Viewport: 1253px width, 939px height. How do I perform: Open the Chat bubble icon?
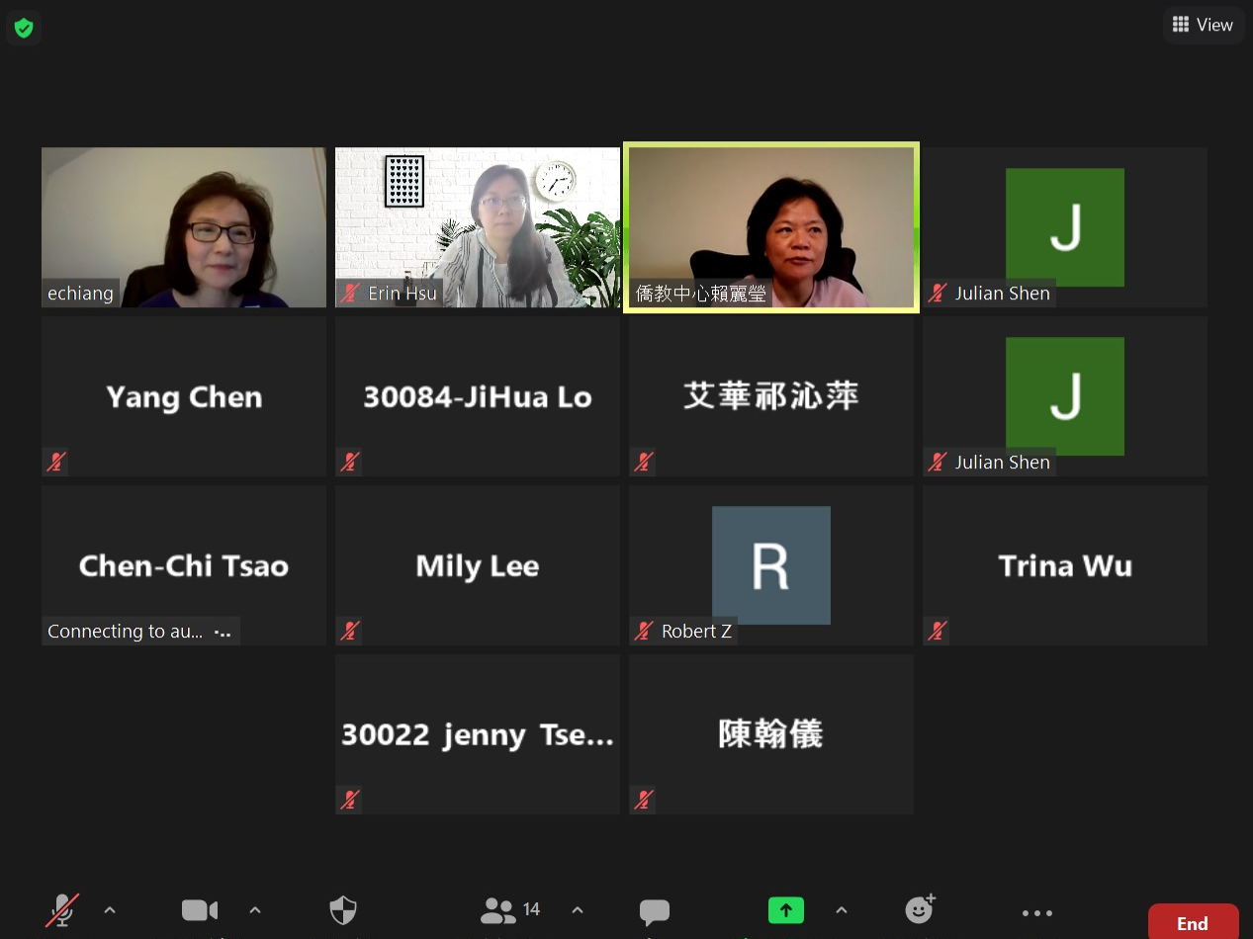click(654, 910)
